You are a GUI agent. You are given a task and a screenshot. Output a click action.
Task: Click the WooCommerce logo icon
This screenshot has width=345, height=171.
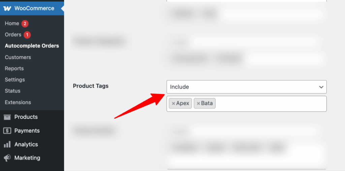7,8
